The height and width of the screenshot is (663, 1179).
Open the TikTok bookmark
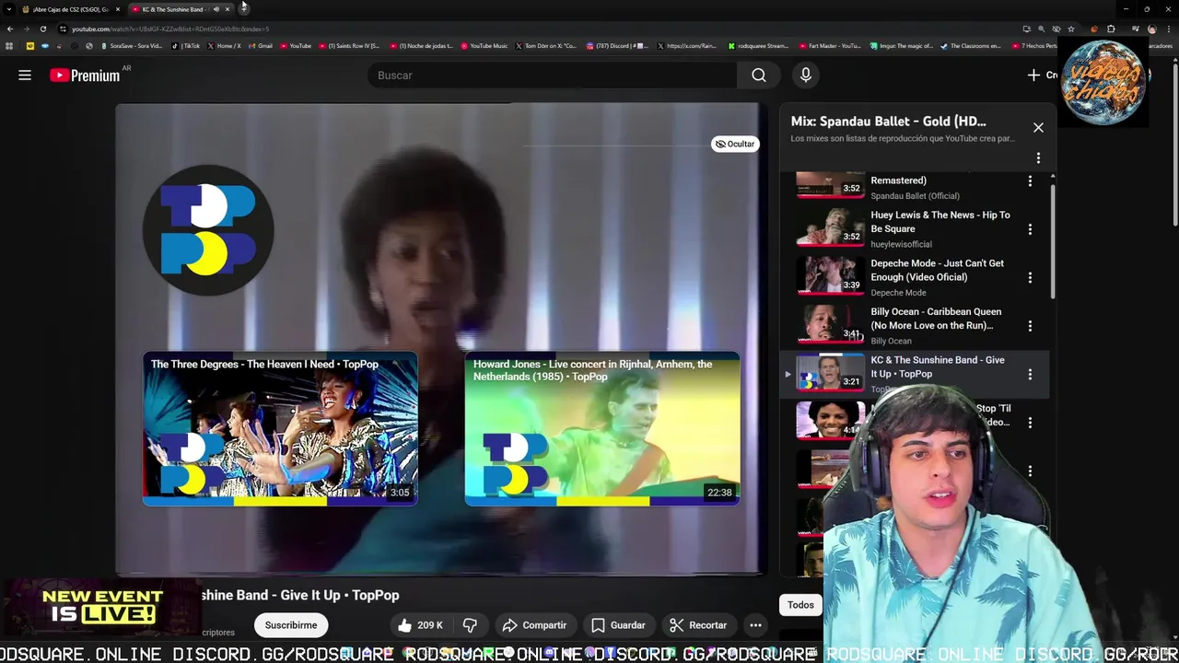(x=187, y=45)
